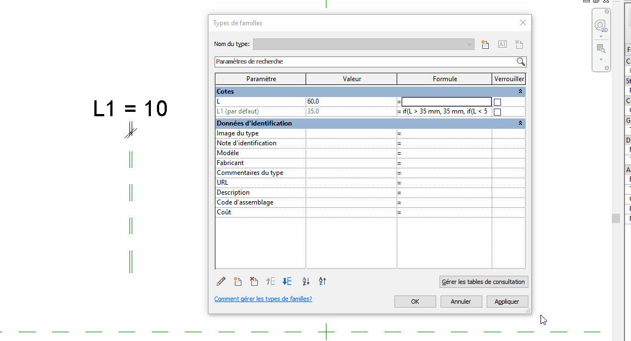This screenshot has height=341, width=631.
Task: Click the new family type icon
Action: coord(485,44)
